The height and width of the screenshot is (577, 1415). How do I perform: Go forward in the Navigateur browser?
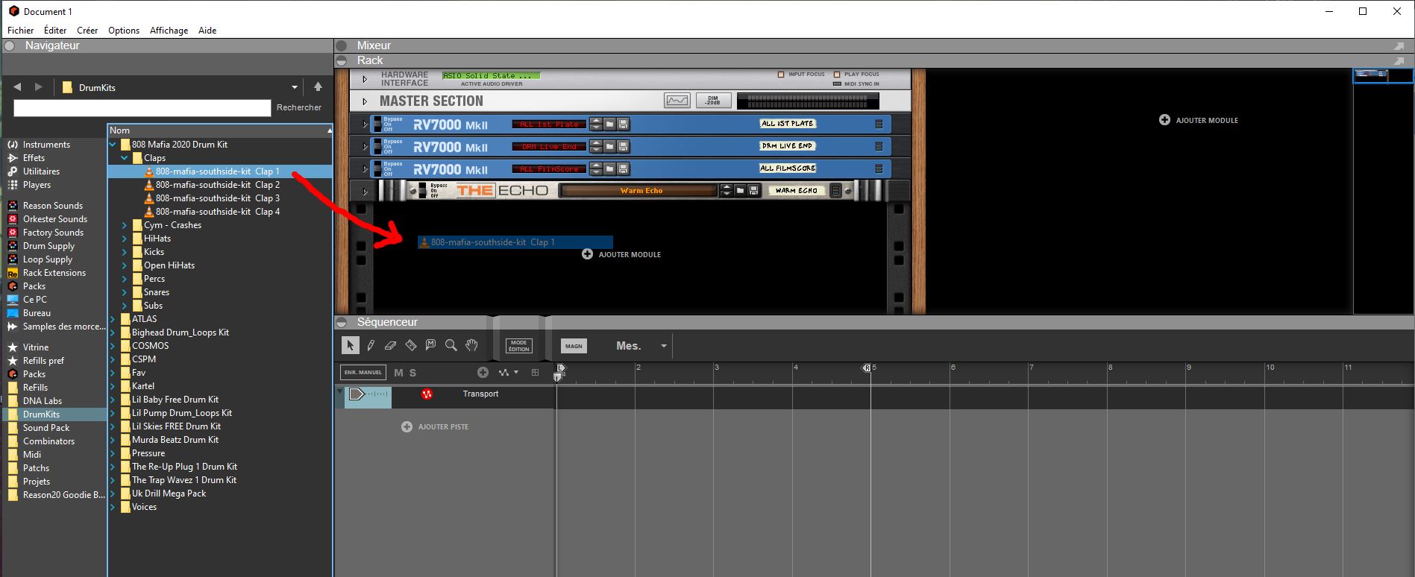tap(39, 87)
